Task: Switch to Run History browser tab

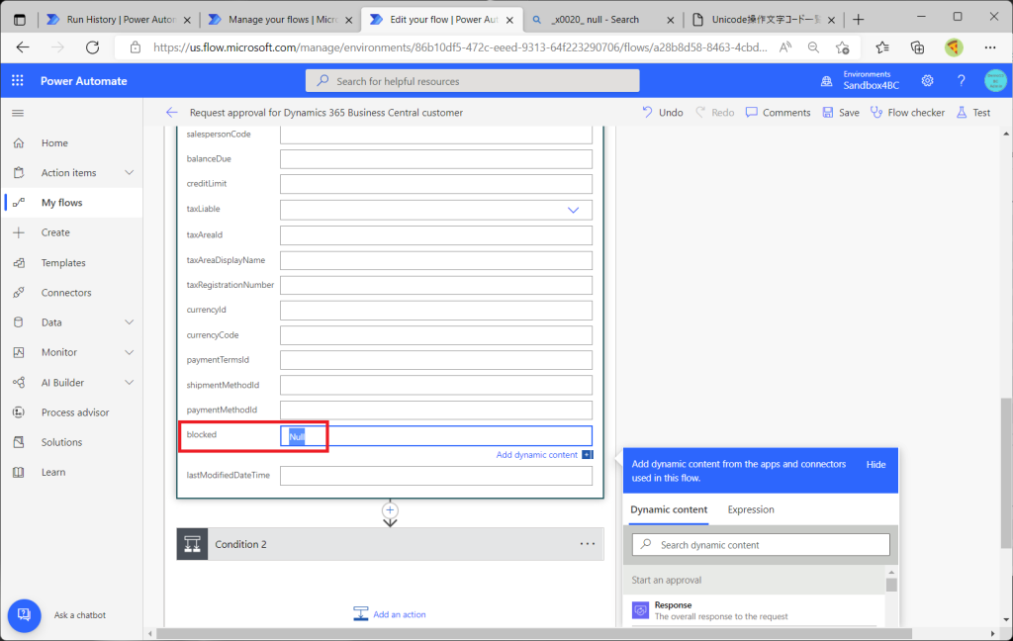Action: [x=120, y=20]
